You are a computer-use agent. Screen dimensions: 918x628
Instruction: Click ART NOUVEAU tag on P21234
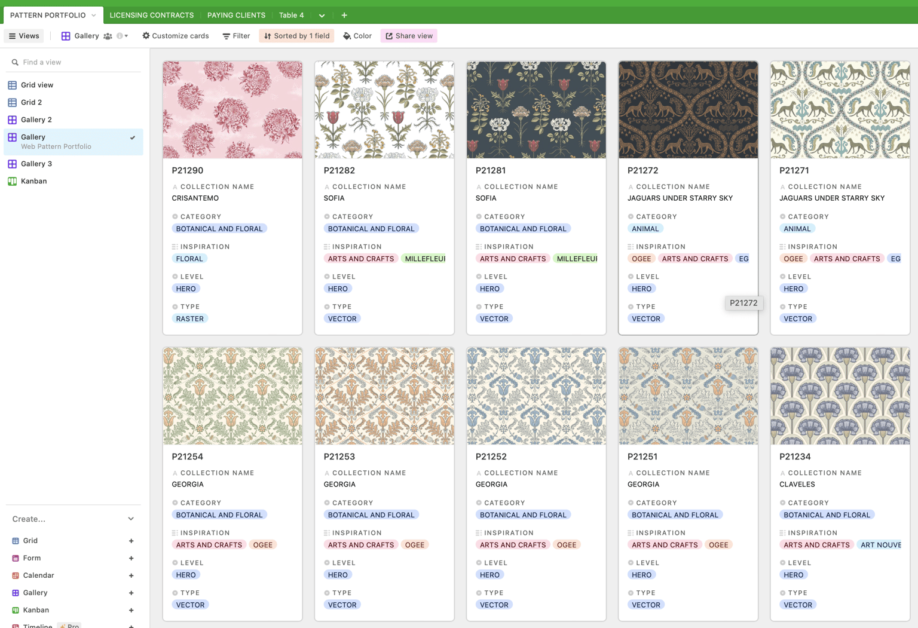coord(880,545)
